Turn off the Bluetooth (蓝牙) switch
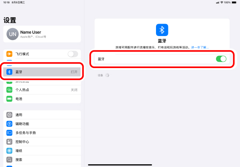Viewport: 240px width, 167px height. pos(221,59)
